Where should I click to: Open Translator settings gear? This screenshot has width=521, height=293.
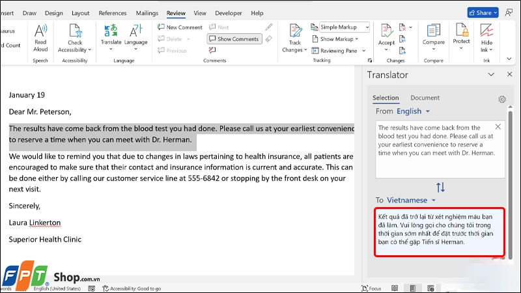[501, 99]
